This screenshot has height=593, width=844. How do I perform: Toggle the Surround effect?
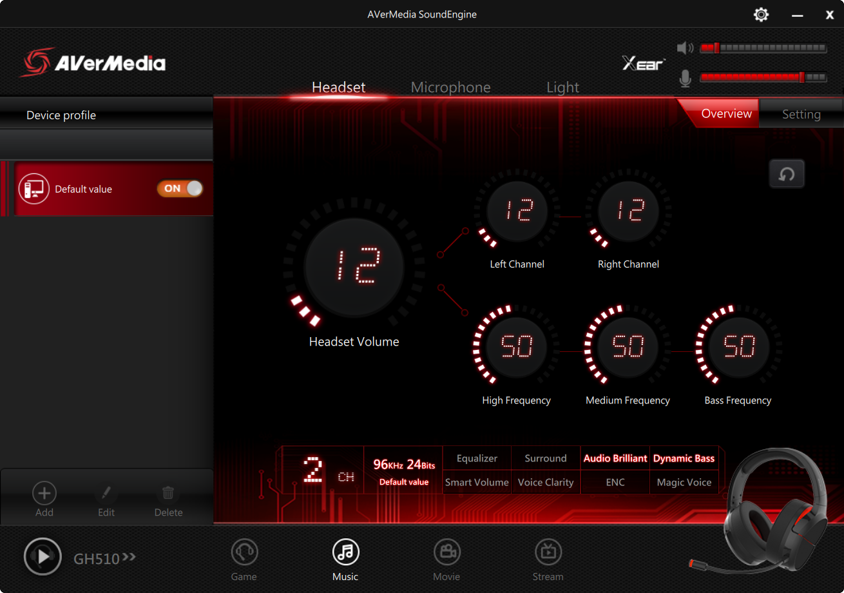[546, 458]
